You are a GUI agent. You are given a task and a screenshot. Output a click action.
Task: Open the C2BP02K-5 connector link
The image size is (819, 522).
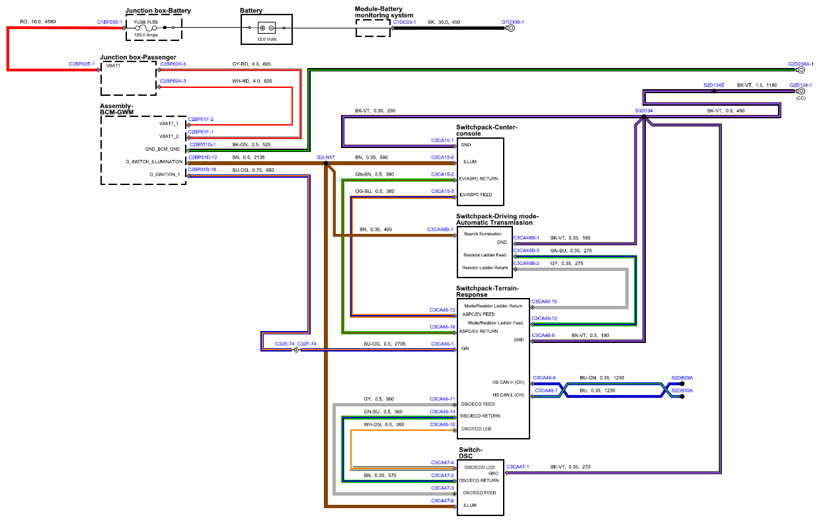(x=173, y=64)
